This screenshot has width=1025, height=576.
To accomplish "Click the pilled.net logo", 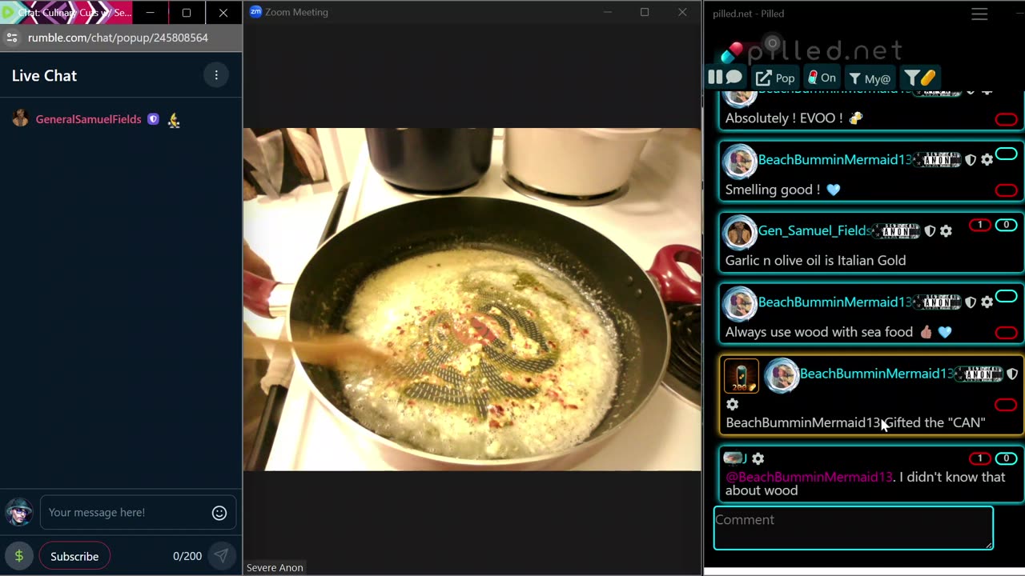I will pos(812,50).
